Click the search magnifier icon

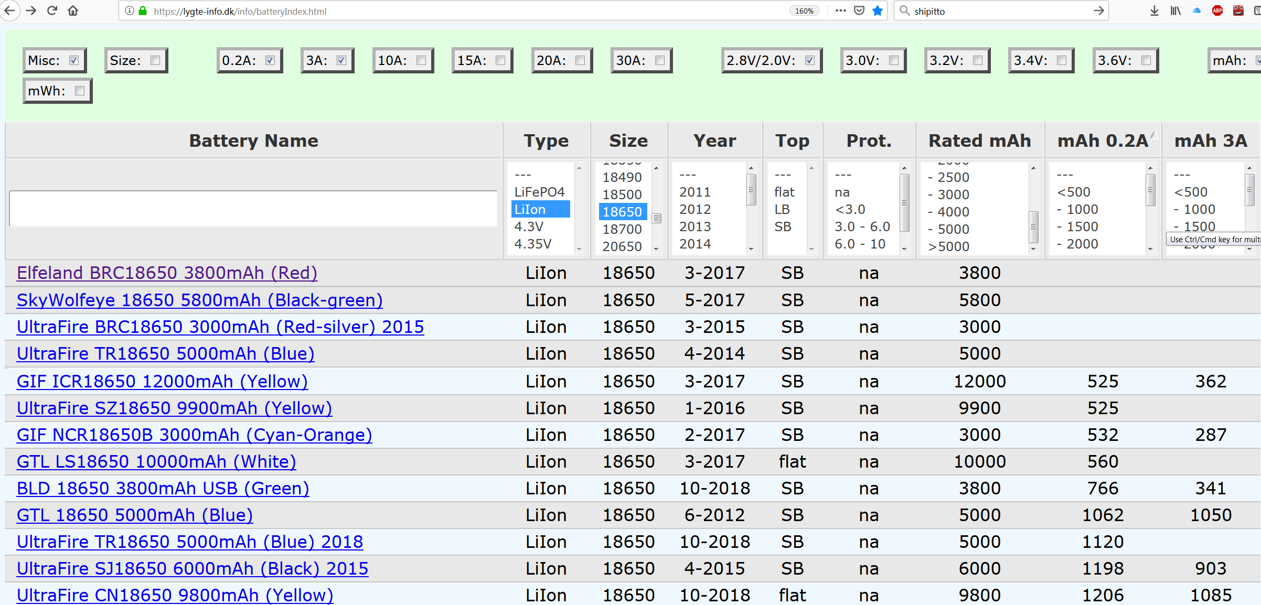[x=905, y=10]
